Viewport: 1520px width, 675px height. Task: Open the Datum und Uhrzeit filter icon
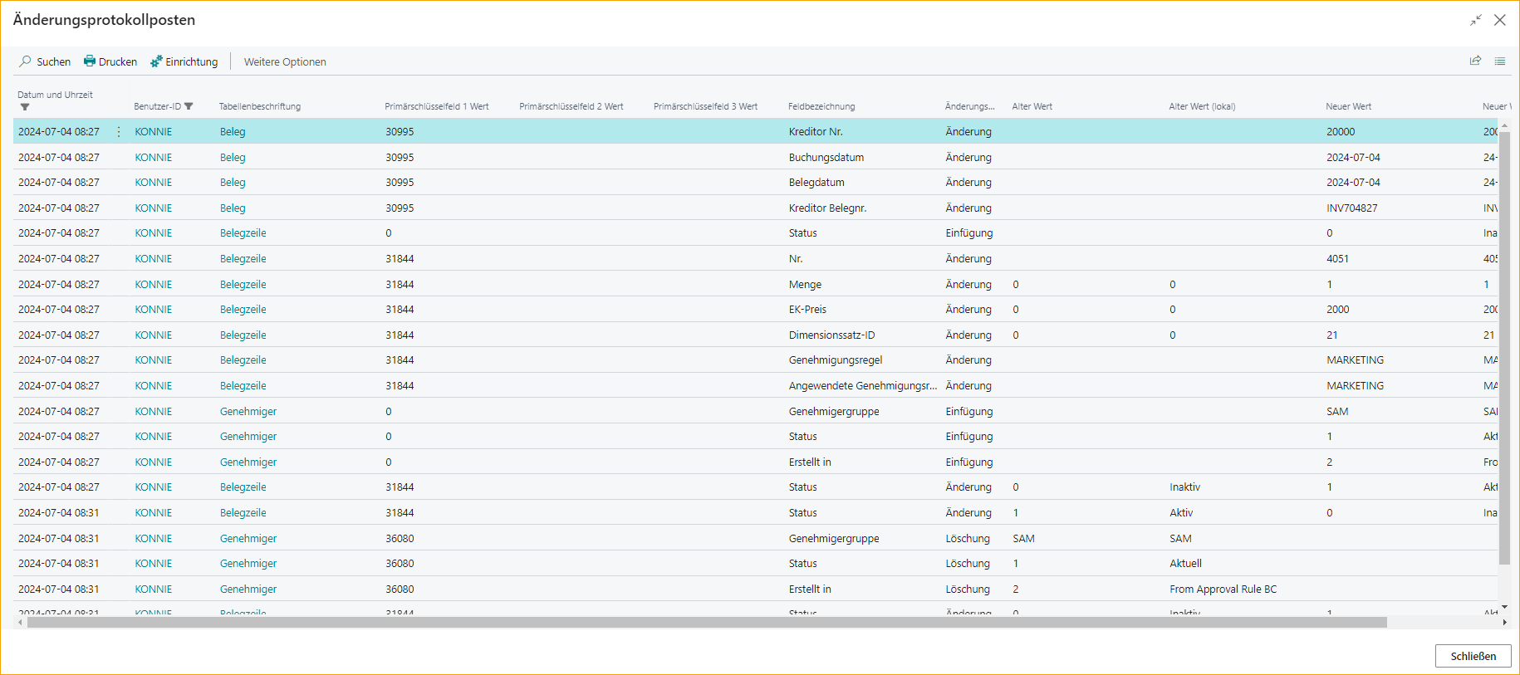[25, 107]
